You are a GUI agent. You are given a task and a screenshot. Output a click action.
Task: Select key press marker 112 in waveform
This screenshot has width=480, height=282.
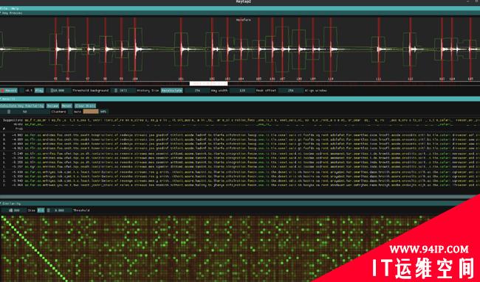coord(410,49)
